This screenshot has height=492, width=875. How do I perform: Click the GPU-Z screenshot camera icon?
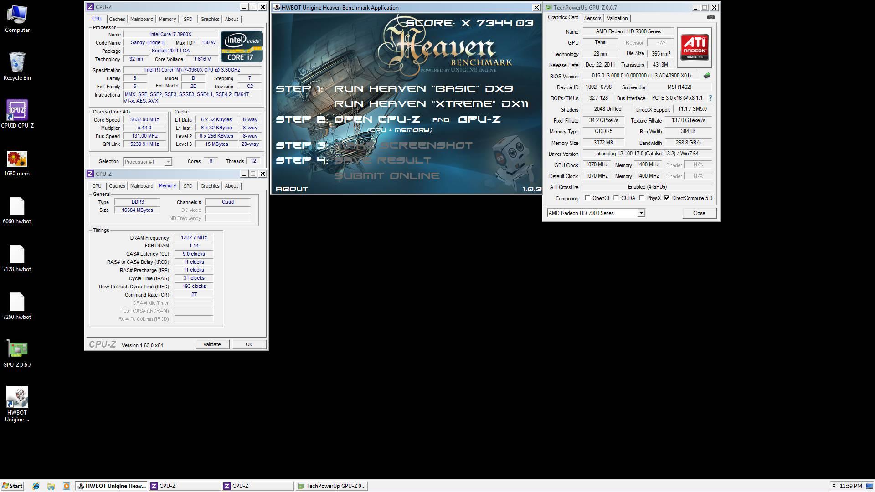(x=710, y=17)
